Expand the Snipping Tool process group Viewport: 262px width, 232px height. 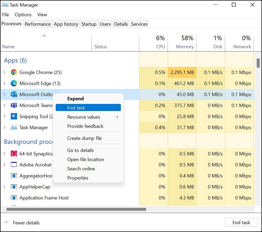(5, 116)
